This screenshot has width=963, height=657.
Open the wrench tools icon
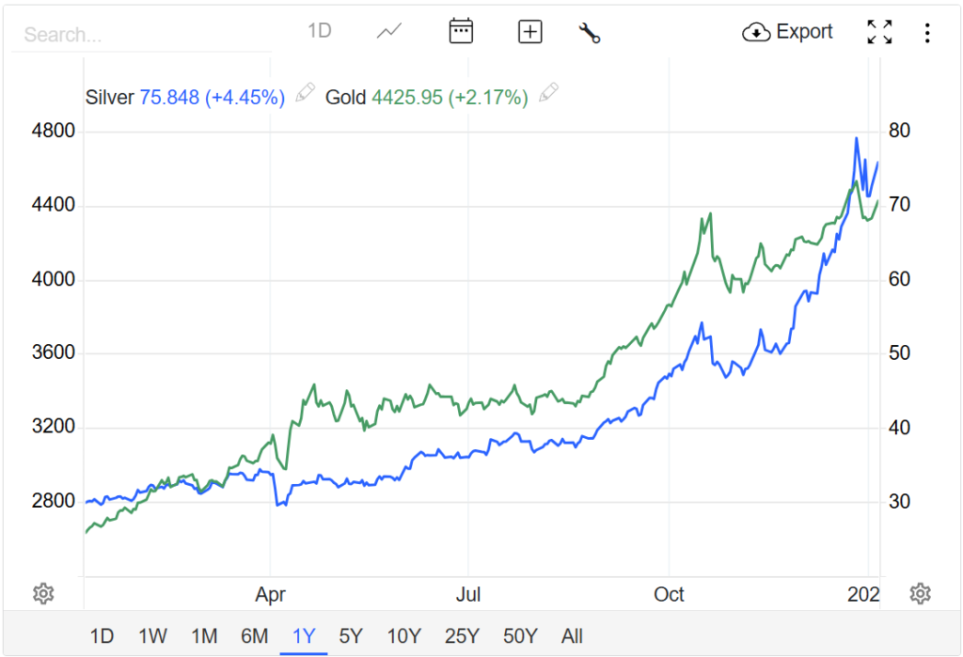(590, 33)
